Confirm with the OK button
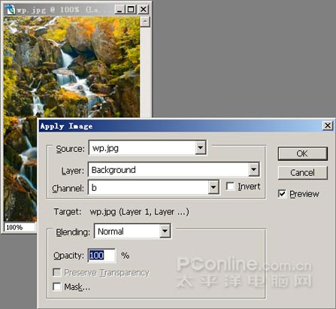Image resolution: width=336 pixels, height=309 pixels. coord(303,153)
